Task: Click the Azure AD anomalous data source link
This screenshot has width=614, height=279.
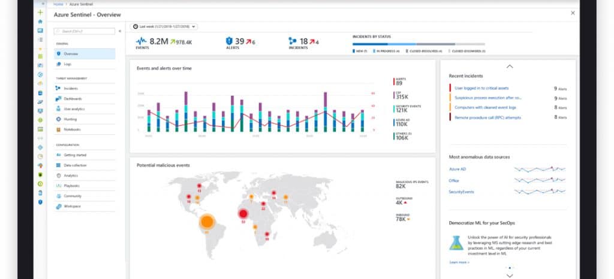Action: (x=458, y=169)
